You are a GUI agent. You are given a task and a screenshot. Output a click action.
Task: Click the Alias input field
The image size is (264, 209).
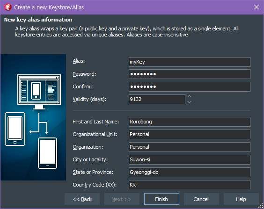(x=190, y=62)
